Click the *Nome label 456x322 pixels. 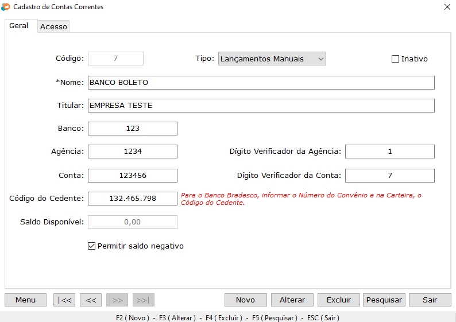[x=70, y=83]
